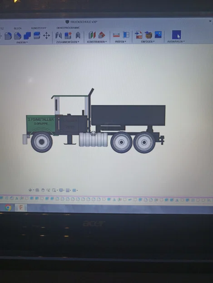
Task: Select the black cargo box body
Action: pyautogui.click(x=128, y=115)
